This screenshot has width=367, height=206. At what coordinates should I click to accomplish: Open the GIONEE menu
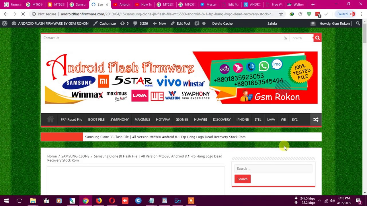coord(182,119)
